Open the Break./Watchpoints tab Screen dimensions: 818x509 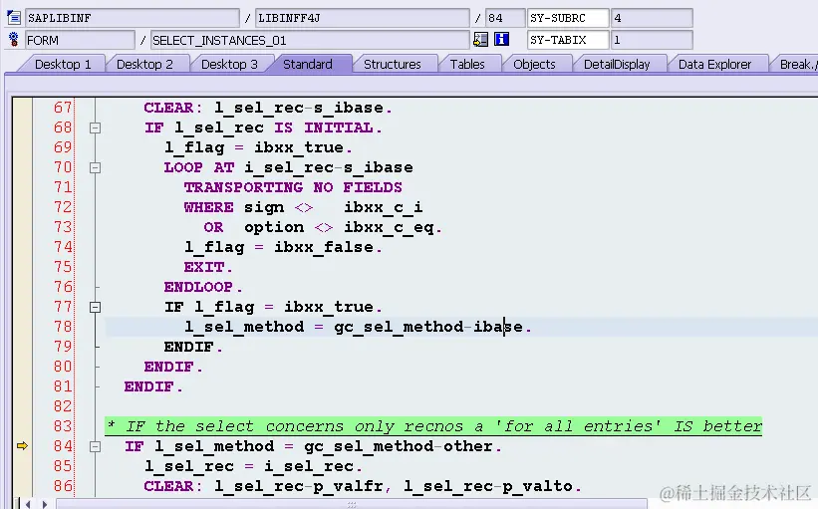tap(796, 64)
